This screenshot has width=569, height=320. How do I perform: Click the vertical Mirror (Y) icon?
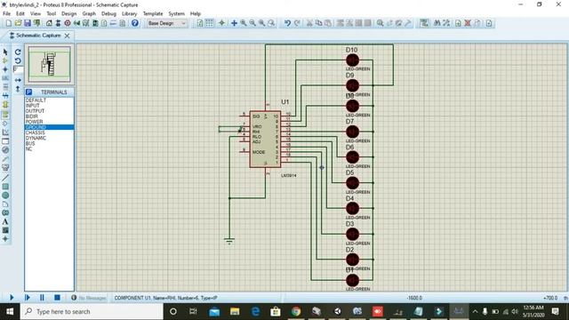18,89
